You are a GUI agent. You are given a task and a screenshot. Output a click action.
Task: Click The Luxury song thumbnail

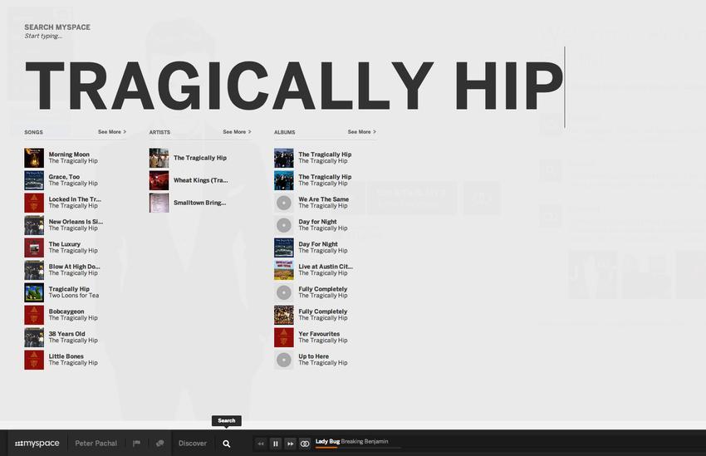tap(34, 248)
